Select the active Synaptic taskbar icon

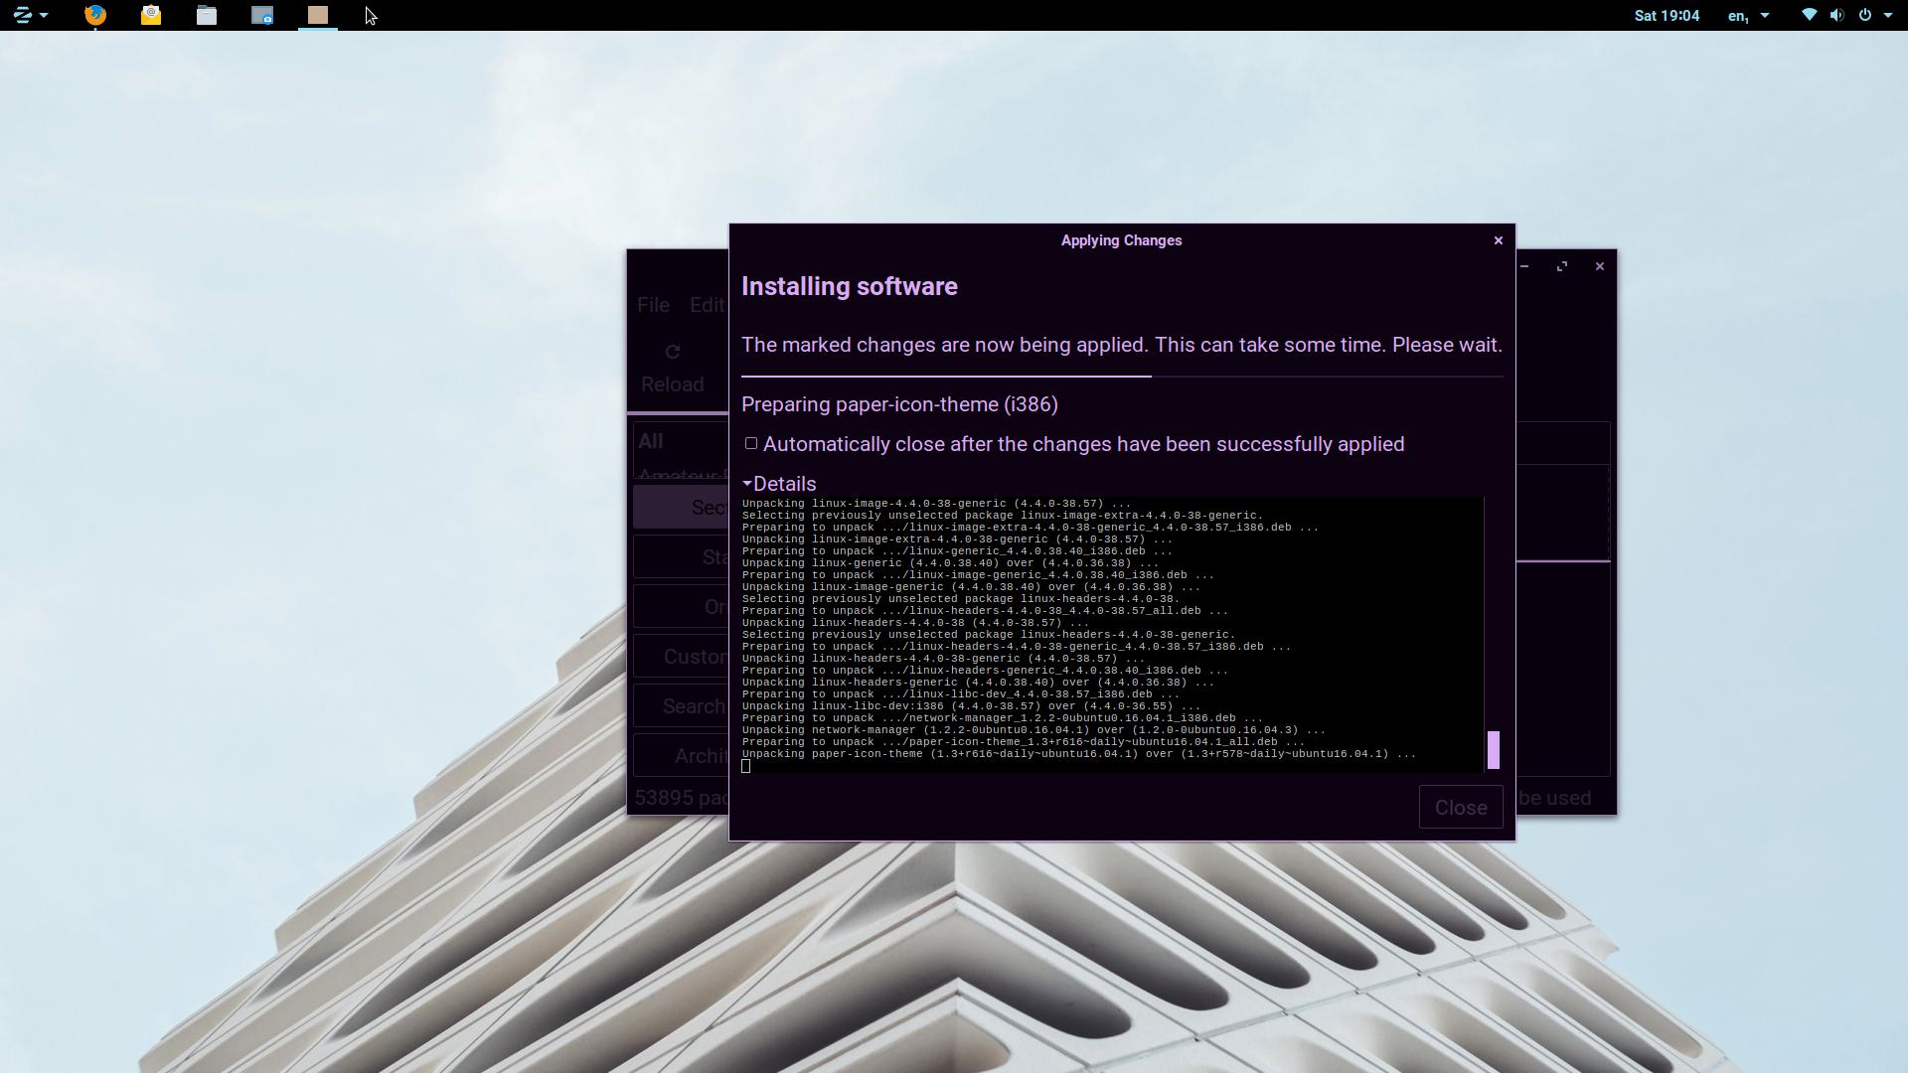[x=318, y=15]
